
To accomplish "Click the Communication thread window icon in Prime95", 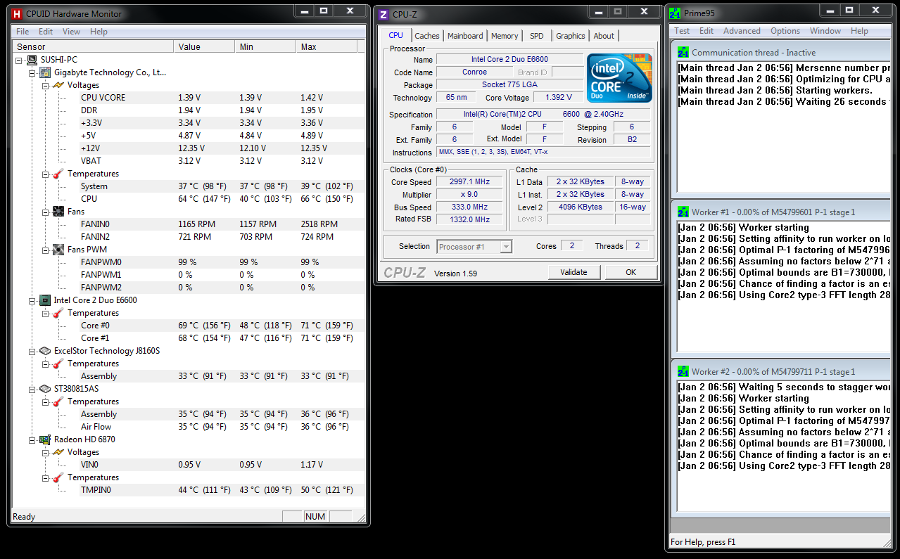I will click(683, 53).
